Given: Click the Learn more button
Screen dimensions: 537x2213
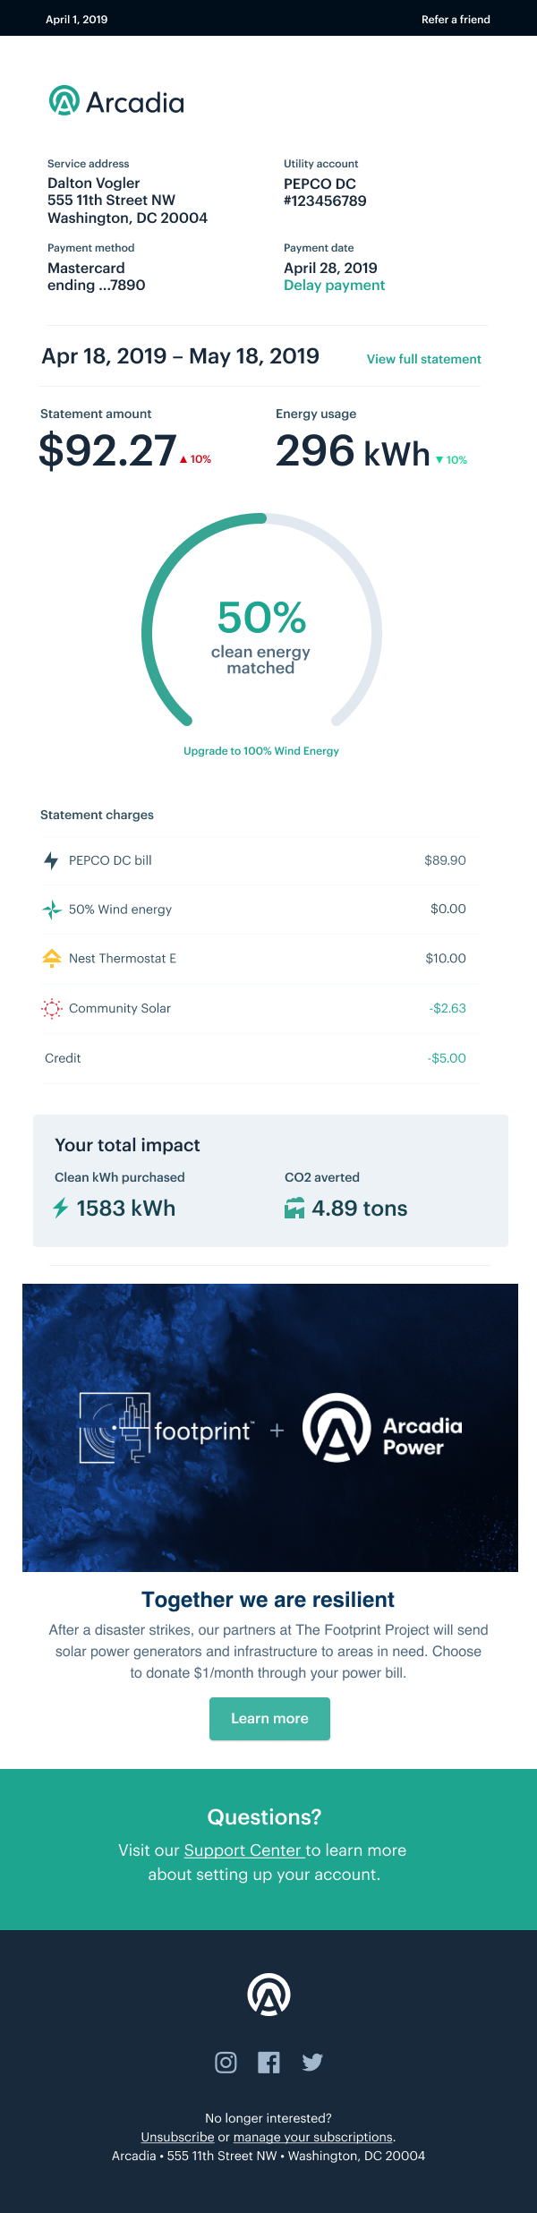Looking at the screenshot, I should coord(269,1719).
